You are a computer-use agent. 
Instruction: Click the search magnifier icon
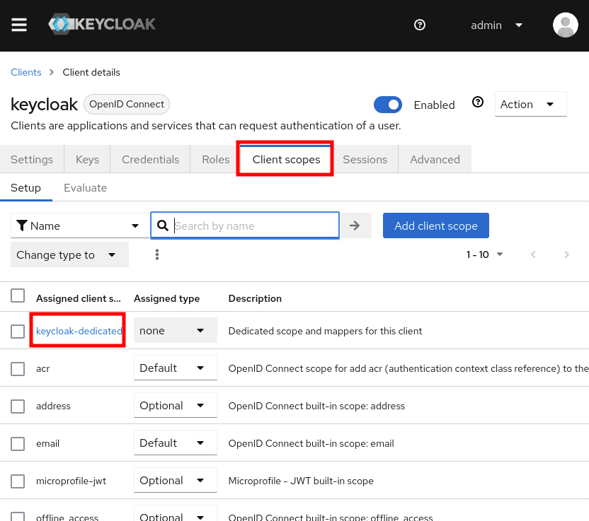pyautogui.click(x=163, y=226)
